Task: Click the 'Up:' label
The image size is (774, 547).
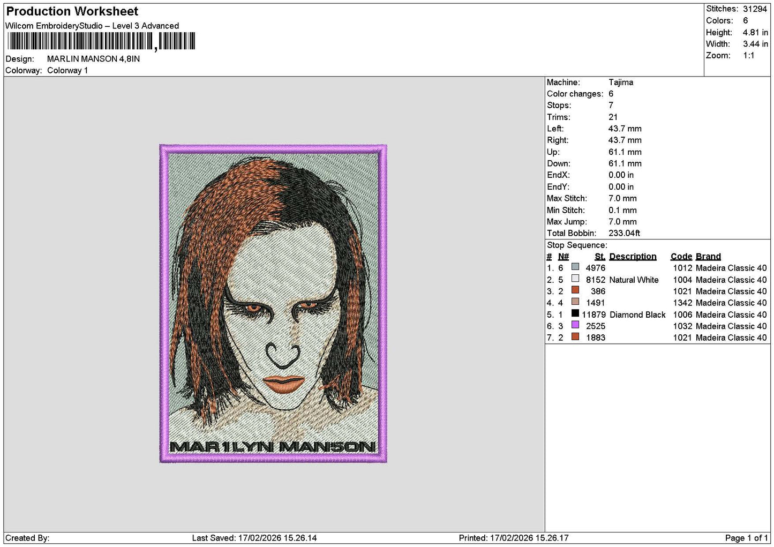Action: tap(553, 152)
